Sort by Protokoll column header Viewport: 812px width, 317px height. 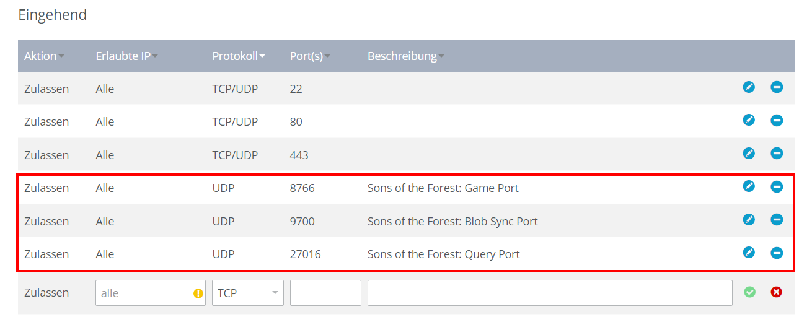point(239,56)
